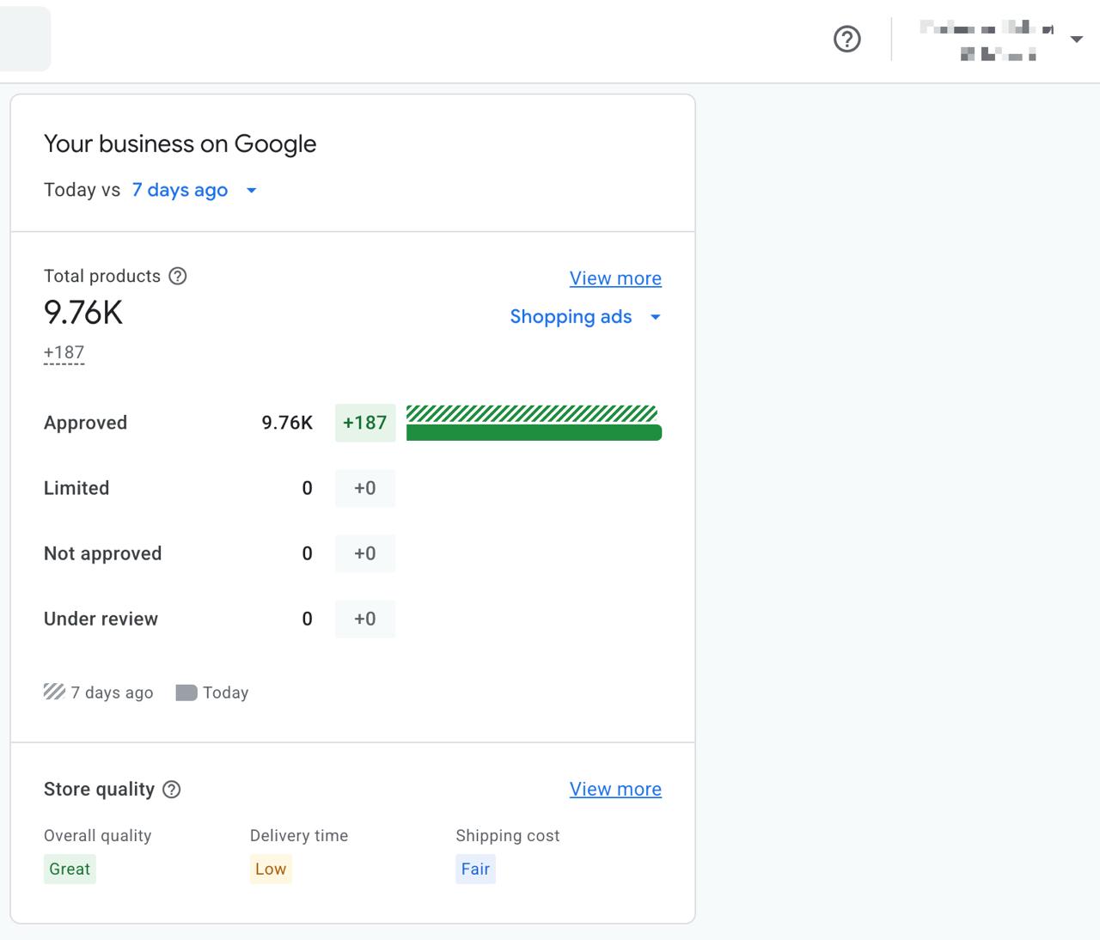This screenshot has height=940, width=1100.
Task: Click the Approved +187 change badge
Action: click(x=365, y=423)
